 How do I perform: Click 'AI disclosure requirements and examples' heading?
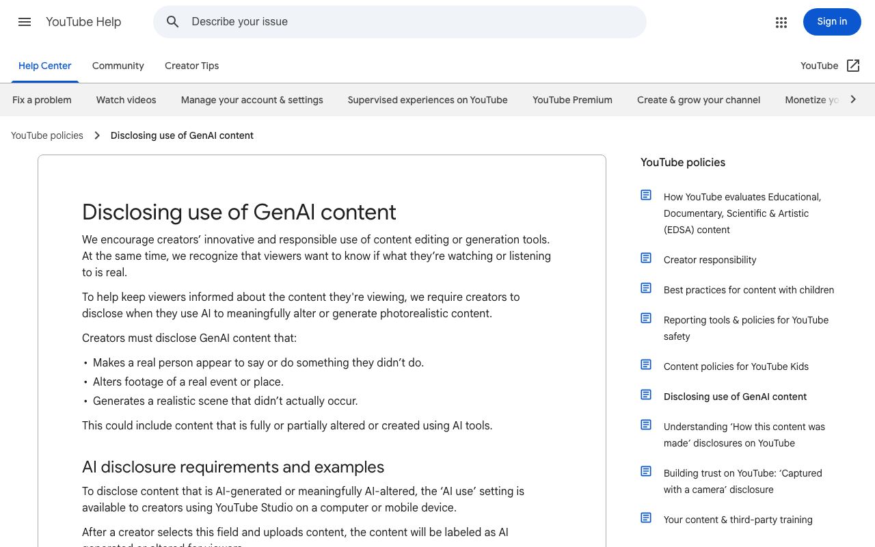click(x=233, y=467)
